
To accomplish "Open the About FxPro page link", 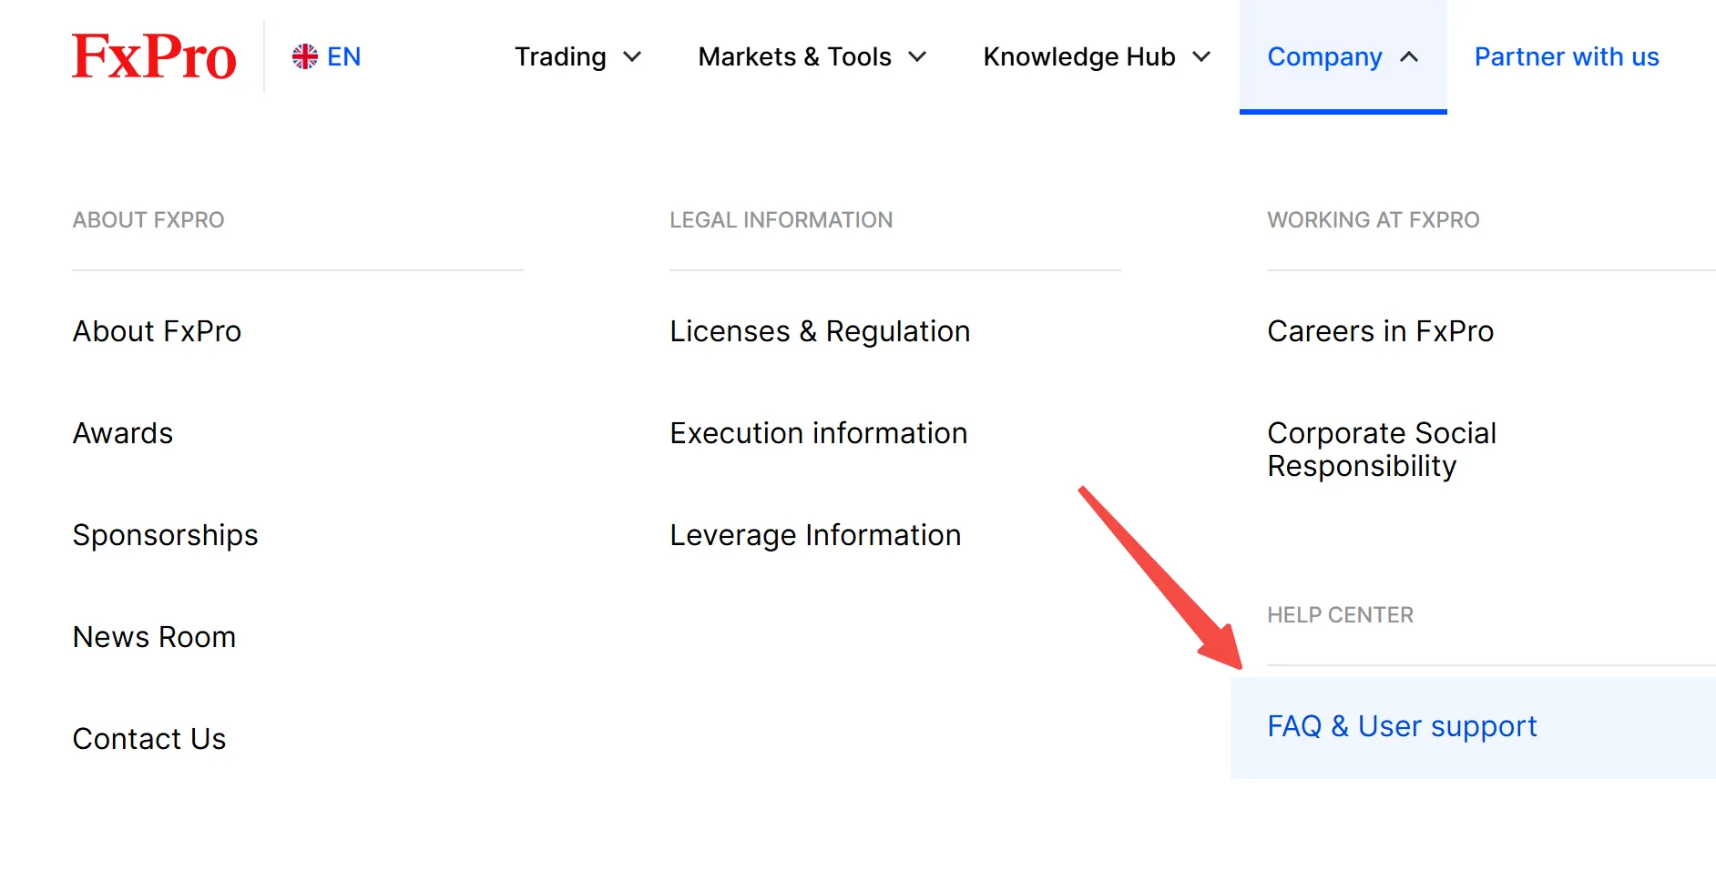I will click(x=158, y=331).
